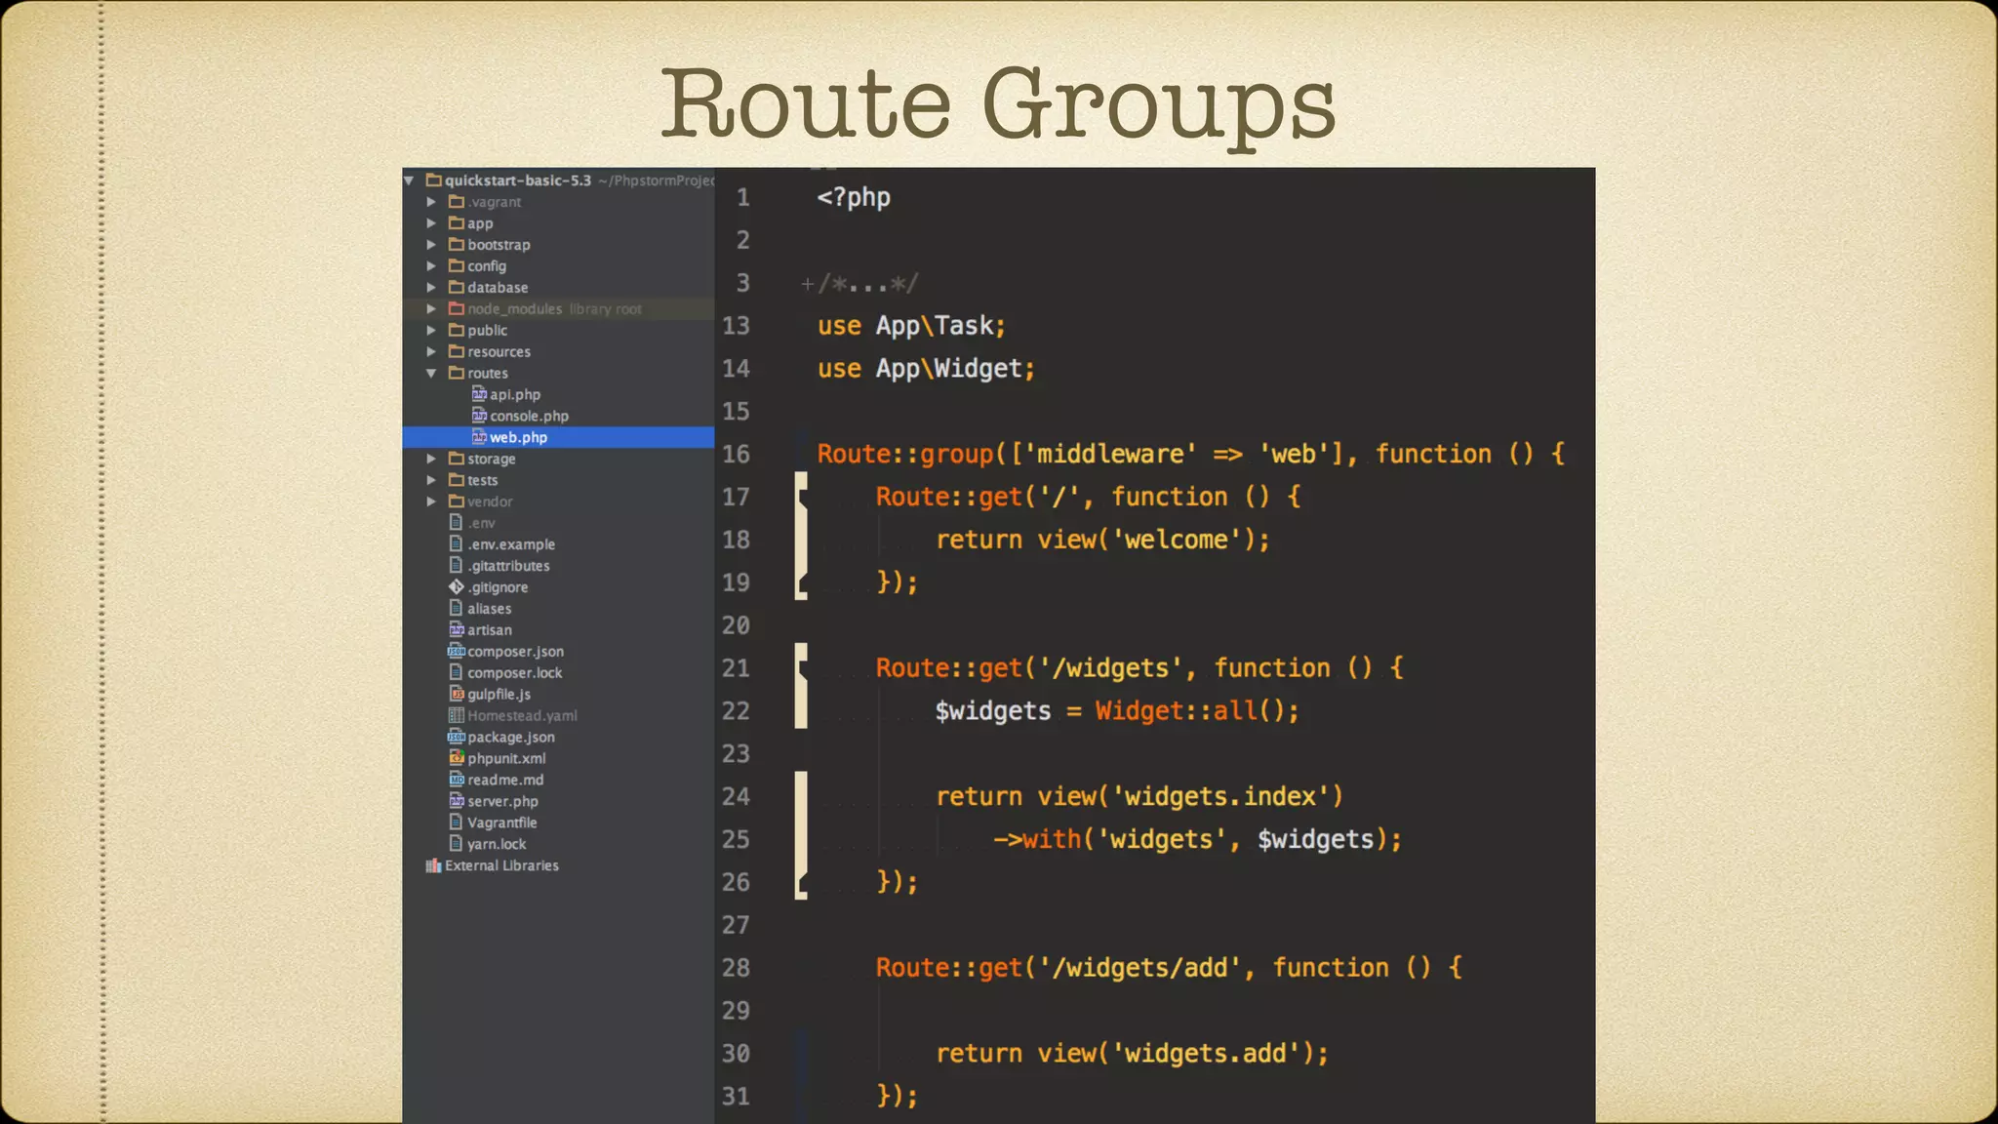The width and height of the screenshot is (1998, 1124).
Task: Click the string 'welcome' in code
Action: (x=1177, y=541)
